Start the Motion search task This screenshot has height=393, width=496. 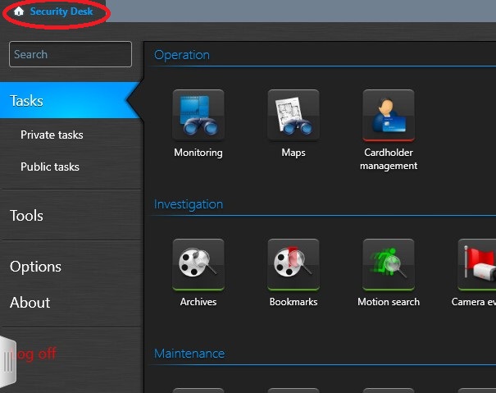point(388,265)
